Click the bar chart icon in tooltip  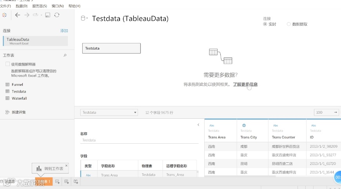tap(39, 168)
